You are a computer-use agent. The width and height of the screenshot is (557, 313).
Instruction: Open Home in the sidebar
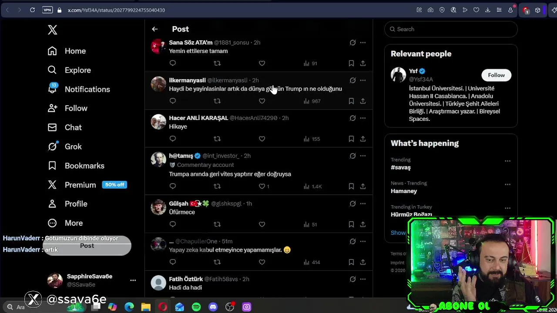tap(67, 51)
